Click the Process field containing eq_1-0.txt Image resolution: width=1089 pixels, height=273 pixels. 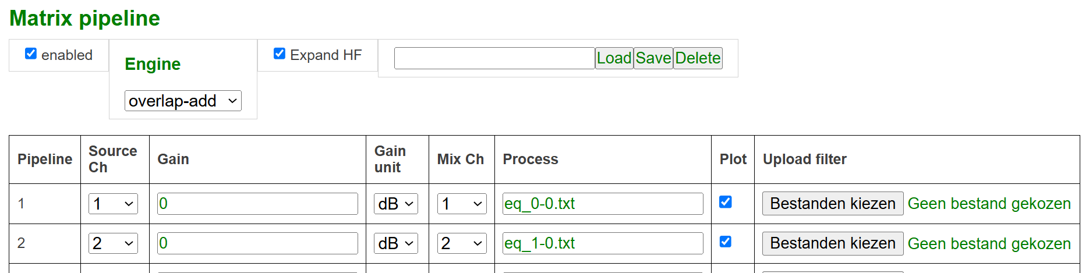(603, 243)
